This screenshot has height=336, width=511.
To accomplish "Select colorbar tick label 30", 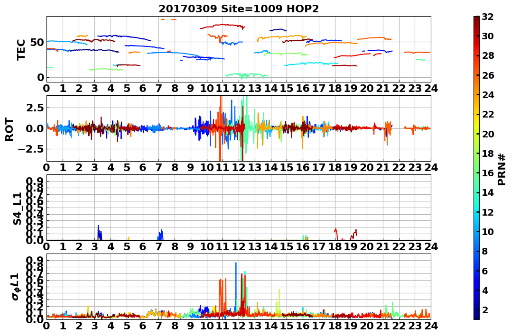I will click(488, 36).
